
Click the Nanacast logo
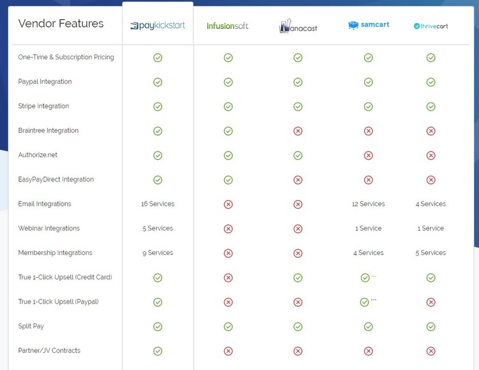click(x=298, y=26)
